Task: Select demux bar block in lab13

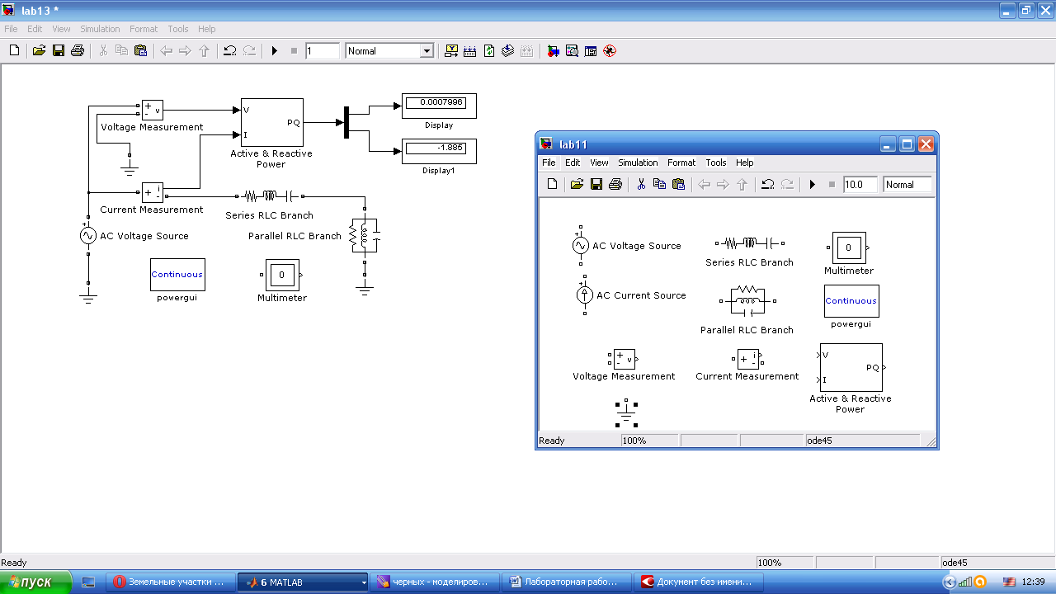Action: [346, 122]
